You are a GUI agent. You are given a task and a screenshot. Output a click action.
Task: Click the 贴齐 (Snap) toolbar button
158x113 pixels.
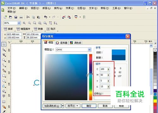point(51,29)
